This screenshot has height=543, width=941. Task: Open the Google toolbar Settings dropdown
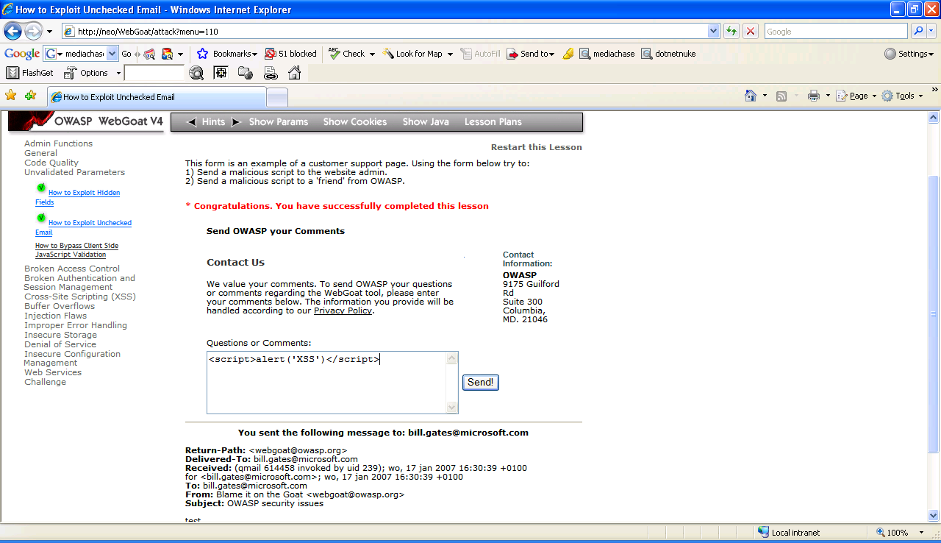(909, 54)
